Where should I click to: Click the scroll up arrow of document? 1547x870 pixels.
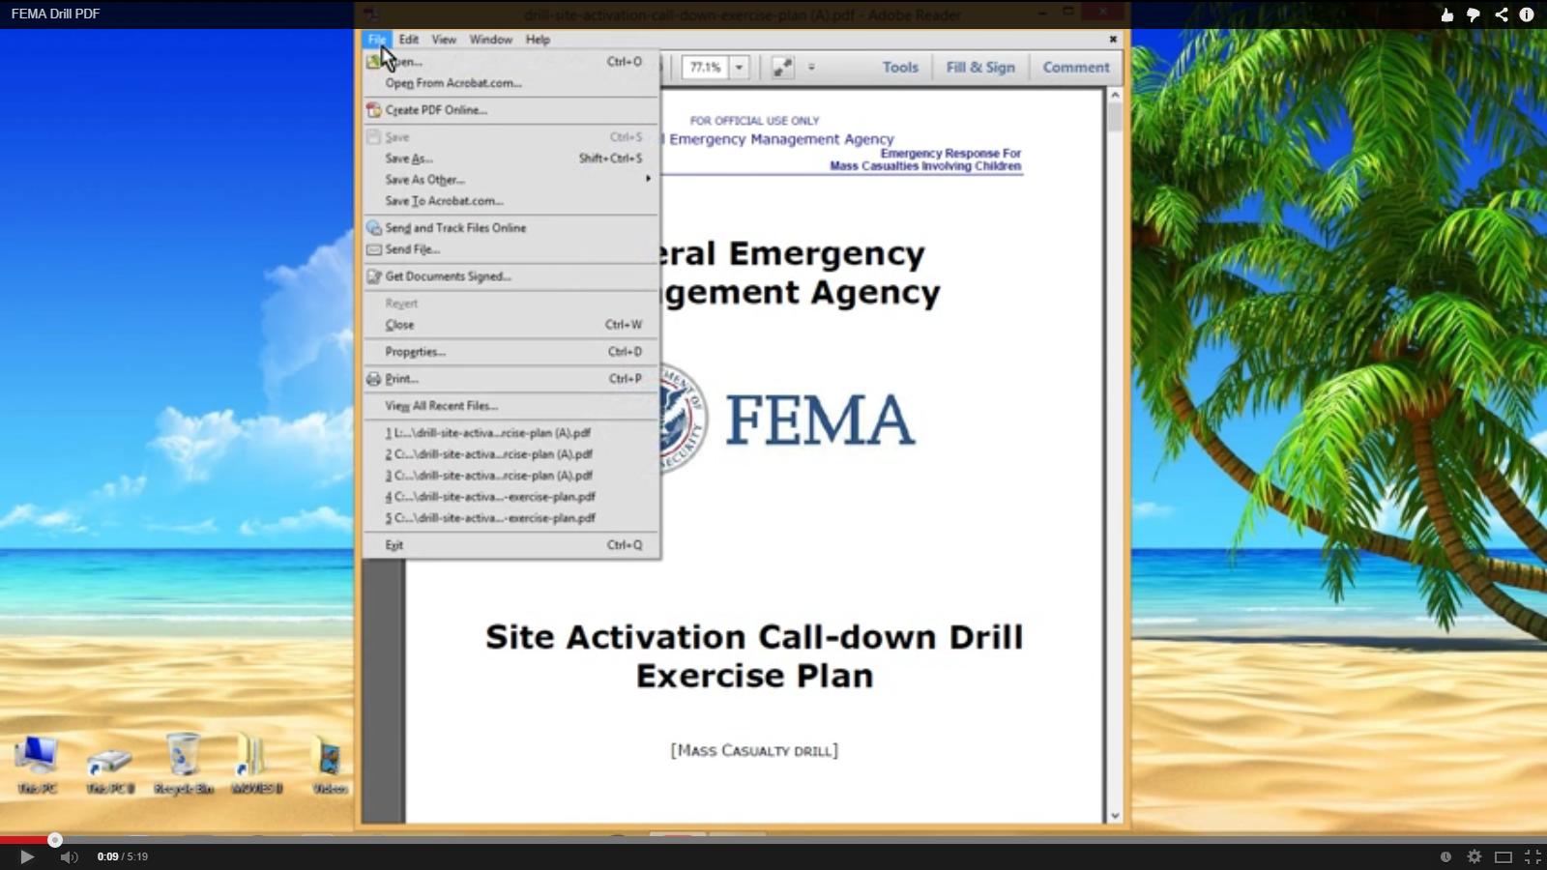(1115, 96)
